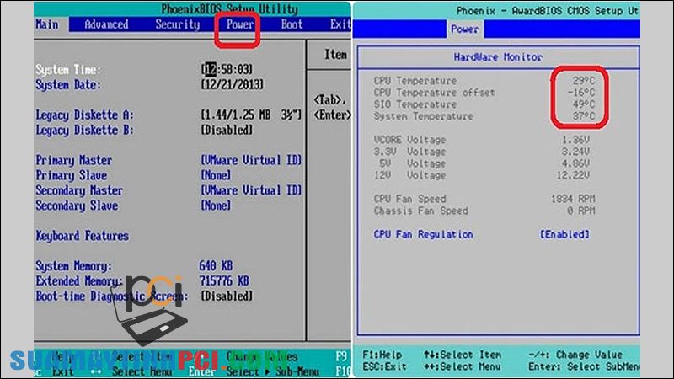674x379 pixels.
Task: Open the Security menu tab
Action: click(178, 24)
